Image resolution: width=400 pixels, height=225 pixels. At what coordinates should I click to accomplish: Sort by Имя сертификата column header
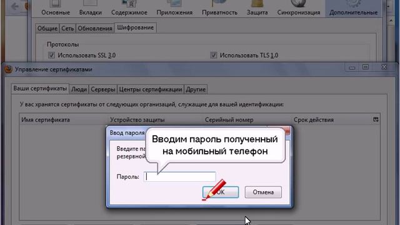click(x=64, y=119)
